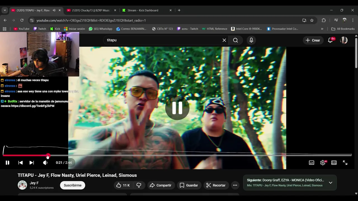Open the tab search dropdown arrow

tap(5, 10)
